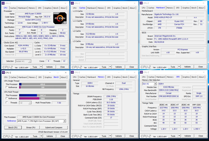Enable the Threads checkbox in the Bench window

[x=7, y=102]
